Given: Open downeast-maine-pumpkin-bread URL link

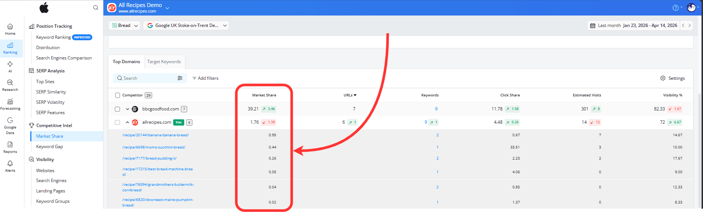Looking at the screenshot, I should [x=158, y=202].
